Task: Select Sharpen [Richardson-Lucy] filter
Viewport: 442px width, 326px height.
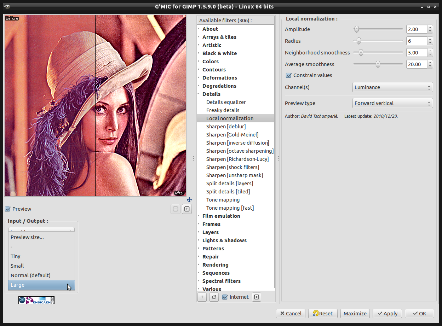Action: point(236,159)
